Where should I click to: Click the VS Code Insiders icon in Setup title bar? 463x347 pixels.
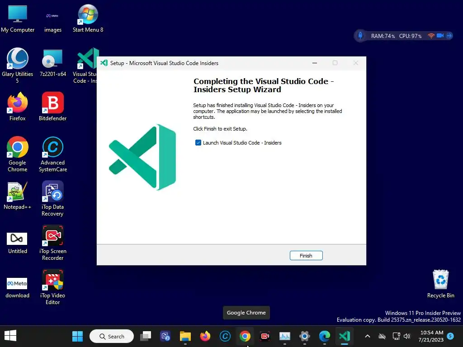(x=104, y=63)
